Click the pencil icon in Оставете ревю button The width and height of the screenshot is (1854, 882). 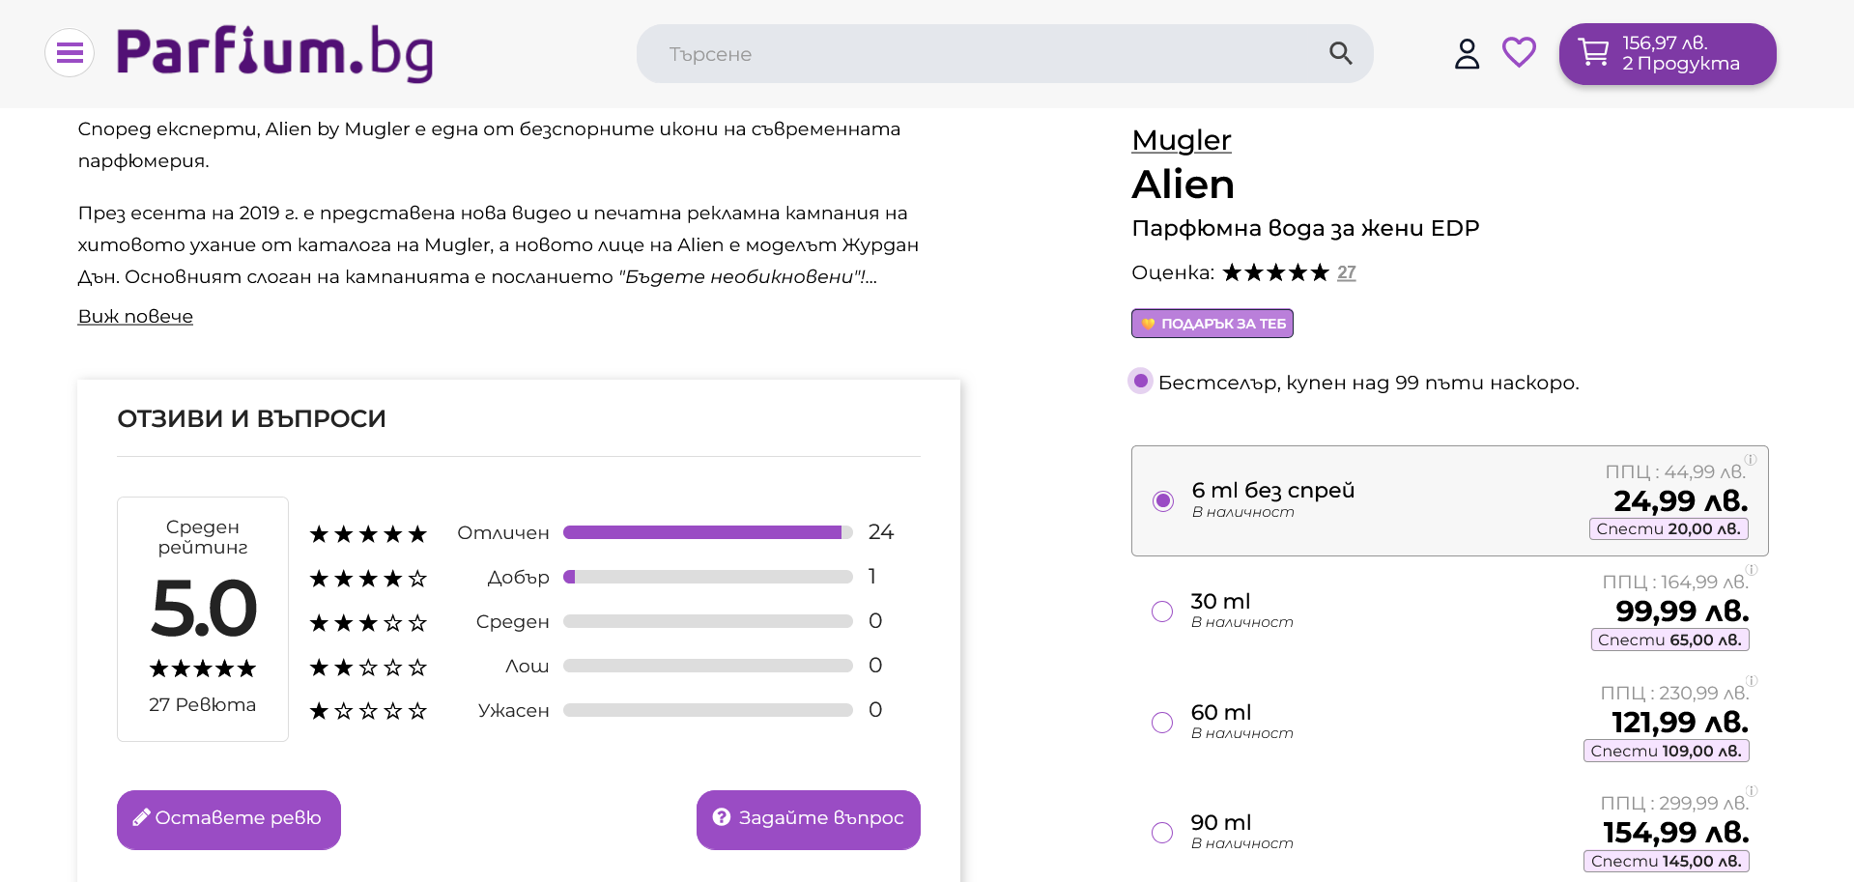(141, 817)
